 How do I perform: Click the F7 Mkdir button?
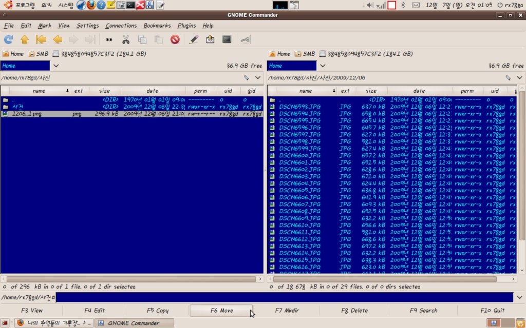[x=287, y=311]
